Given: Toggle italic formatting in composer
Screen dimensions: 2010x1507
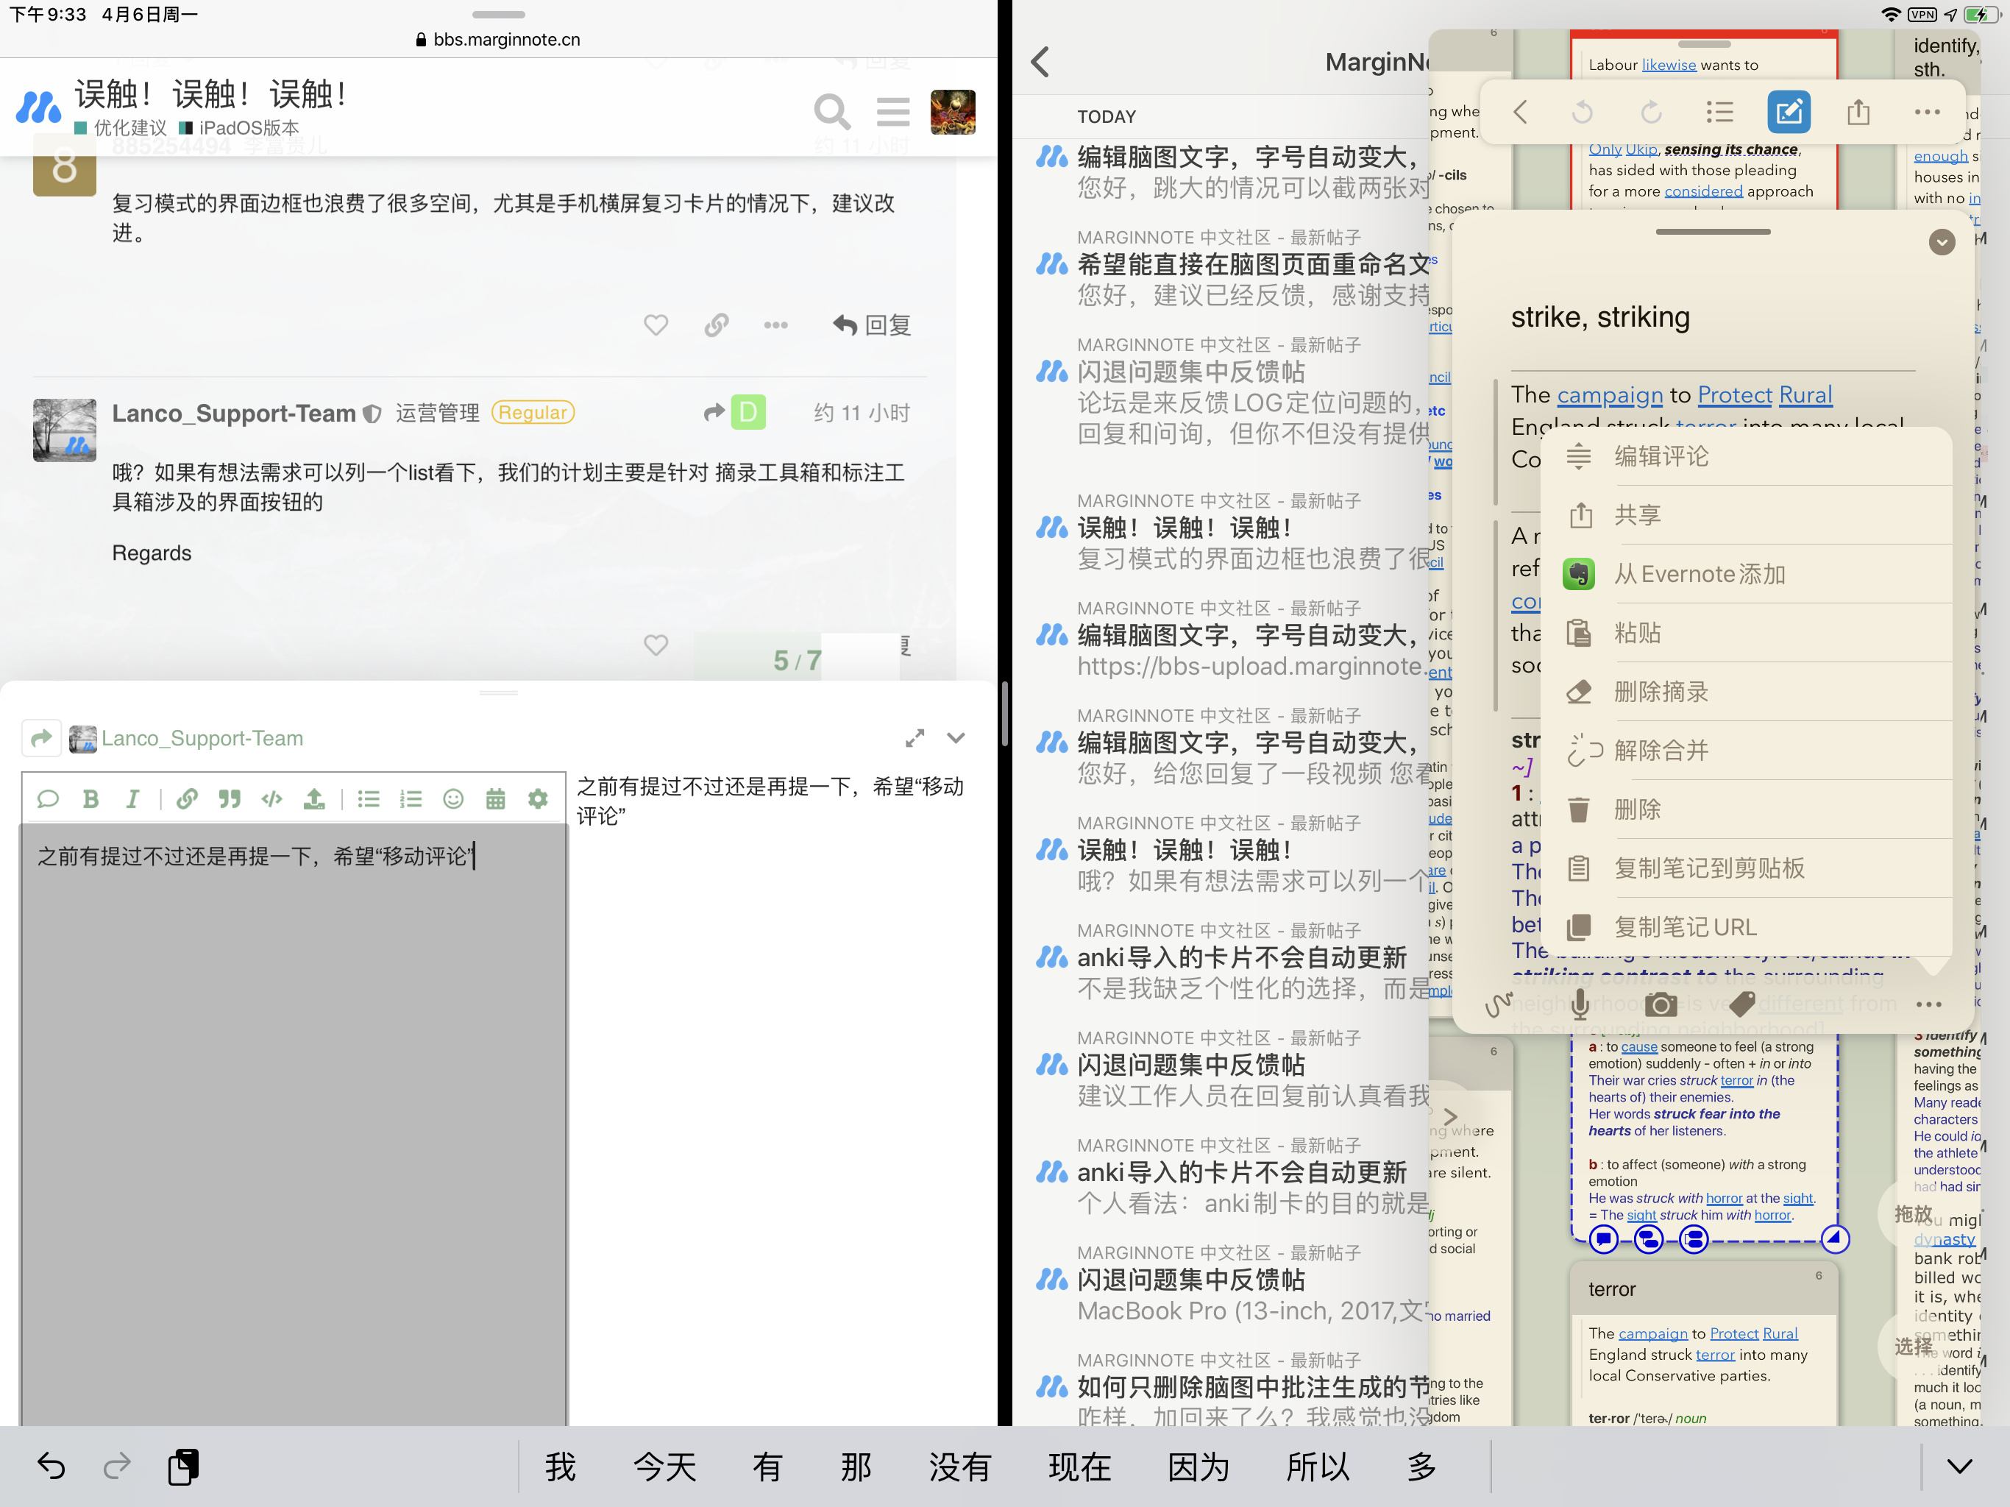Looking at the screenshot, I should click(x=132, y=799).
